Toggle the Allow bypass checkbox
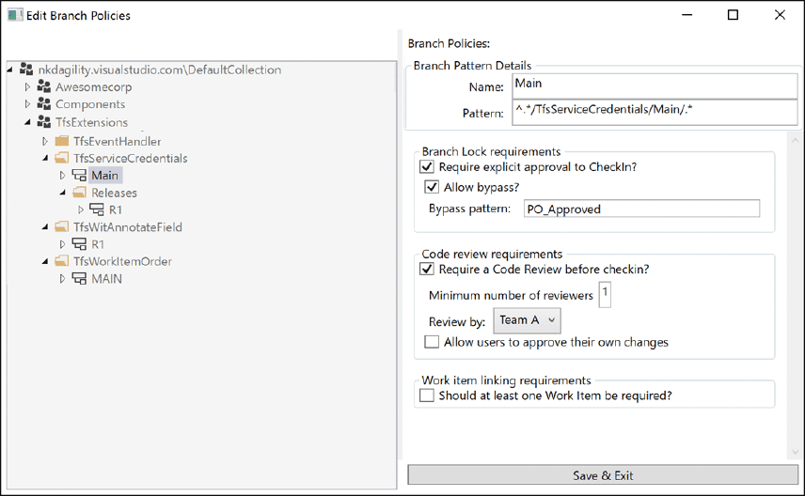This screenshot has height=496, width=805. pyautogui.click(x=432, y=187)
